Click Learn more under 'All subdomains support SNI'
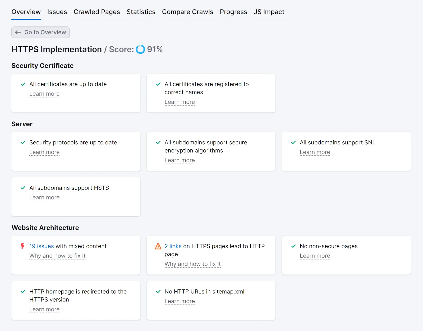The image size is (423, 331). pos(315,152)
